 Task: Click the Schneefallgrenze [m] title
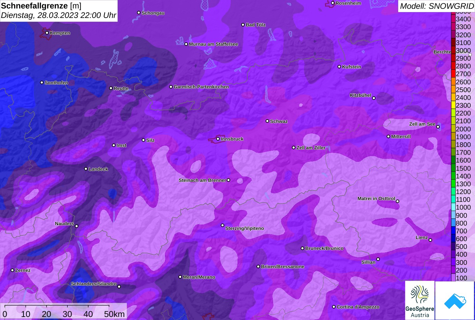41,6
